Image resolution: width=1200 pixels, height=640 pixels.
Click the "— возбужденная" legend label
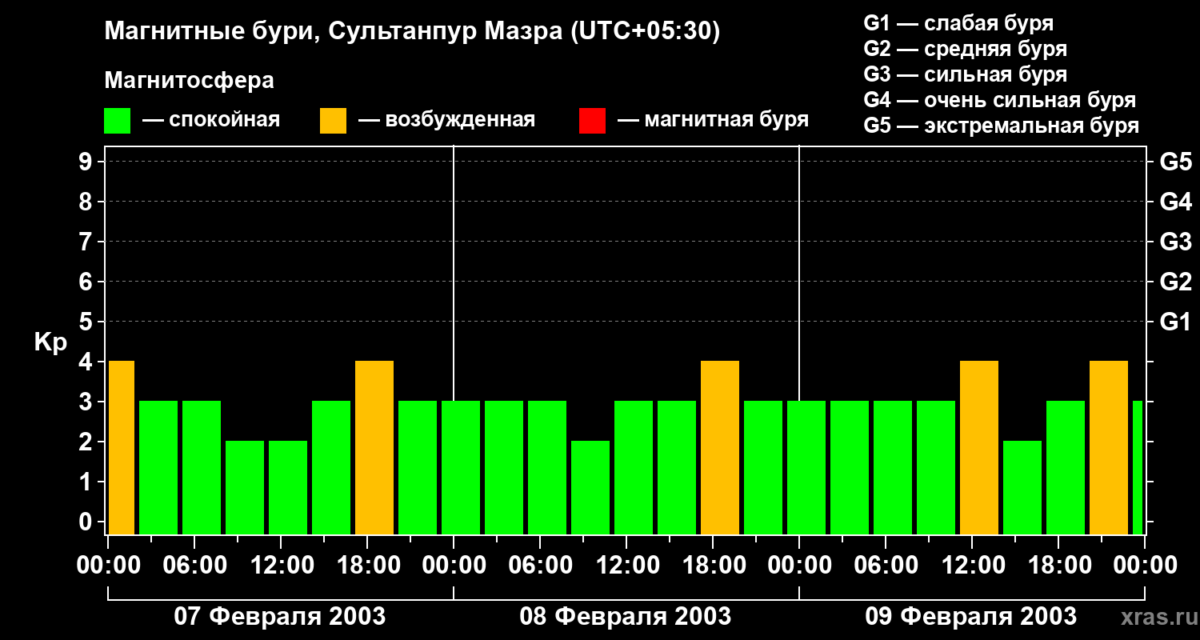pyautogui.click(x=446, y=120)
